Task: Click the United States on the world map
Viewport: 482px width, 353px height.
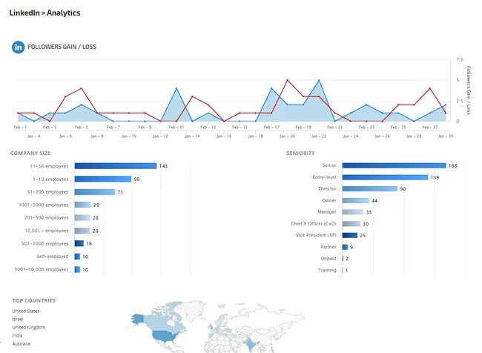Action: pos(165,337)
